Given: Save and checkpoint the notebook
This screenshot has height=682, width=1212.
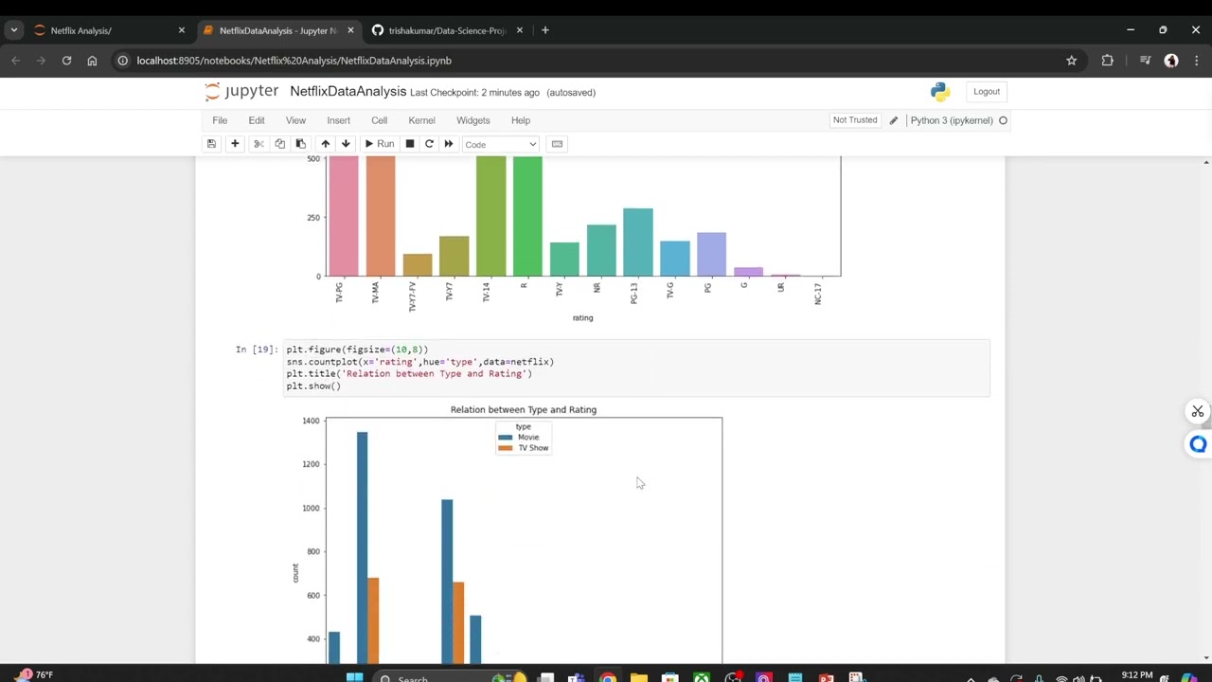Looking at the screenshot, I should [211, 144].
